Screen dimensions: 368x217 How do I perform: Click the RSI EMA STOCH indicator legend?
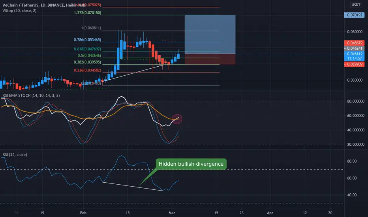tap(31, 95)
